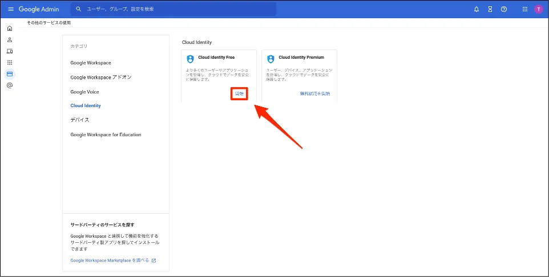549x277 pixels.
Task: Open the Billing sidebar card icon
Action: pyautogui.click(x=10, y=74)
